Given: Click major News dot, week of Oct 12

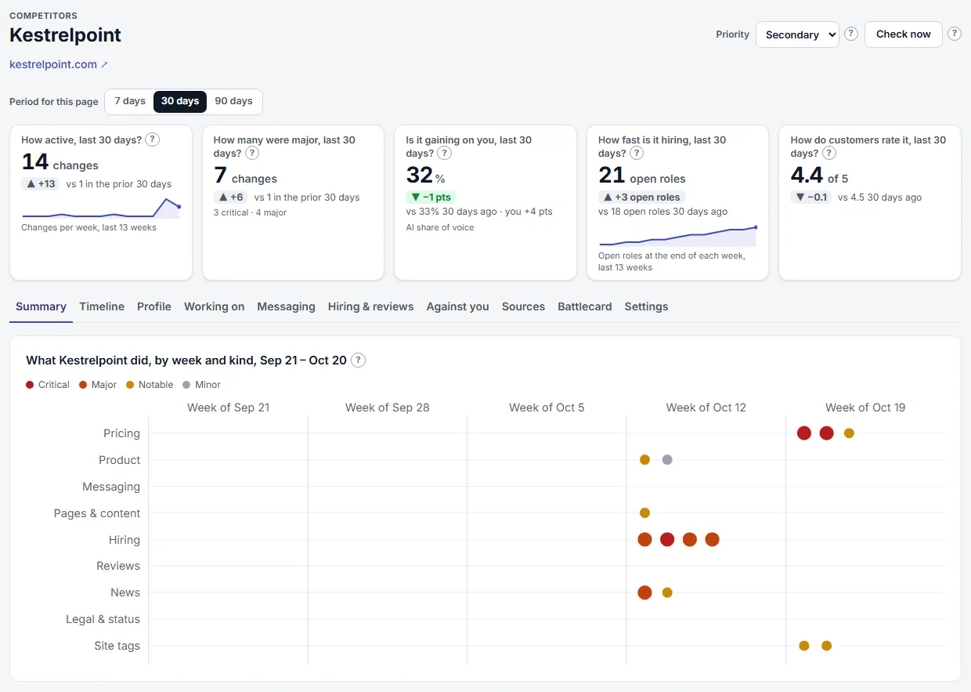Looking at the screenshot, I should coord(644,592).
